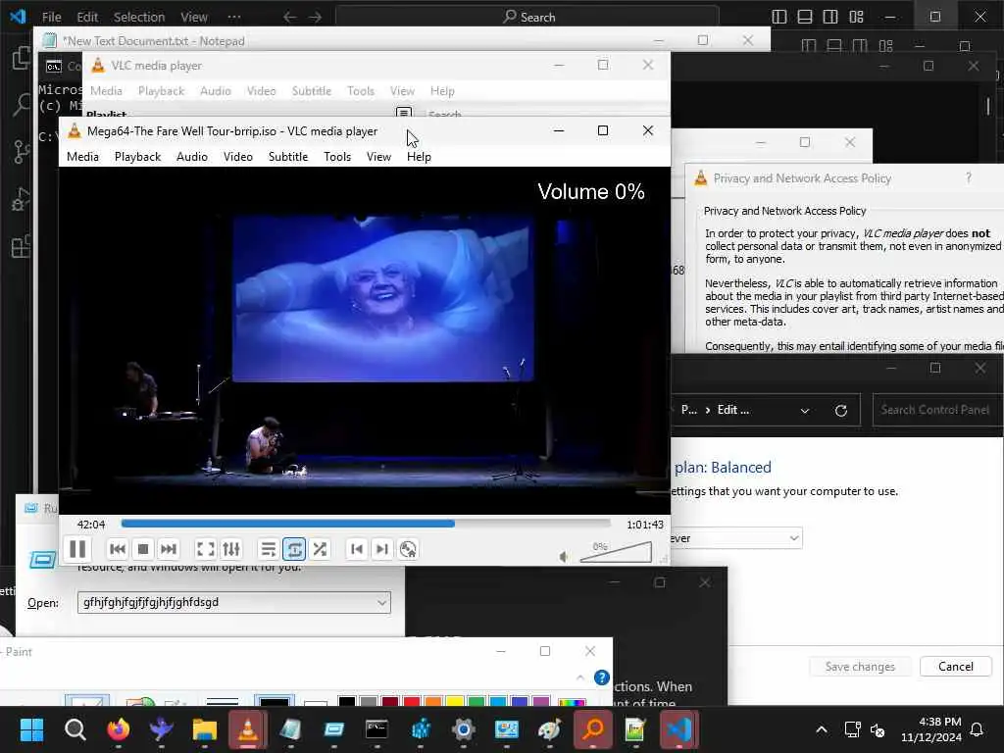Toggle VLC loop/repeat mode button
Screen dimensions: 1004x753
pos(294,549)
